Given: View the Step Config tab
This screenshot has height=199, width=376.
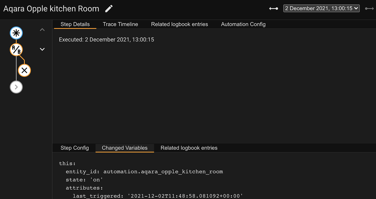Looking at the screenshot, I should click(75, 148).
